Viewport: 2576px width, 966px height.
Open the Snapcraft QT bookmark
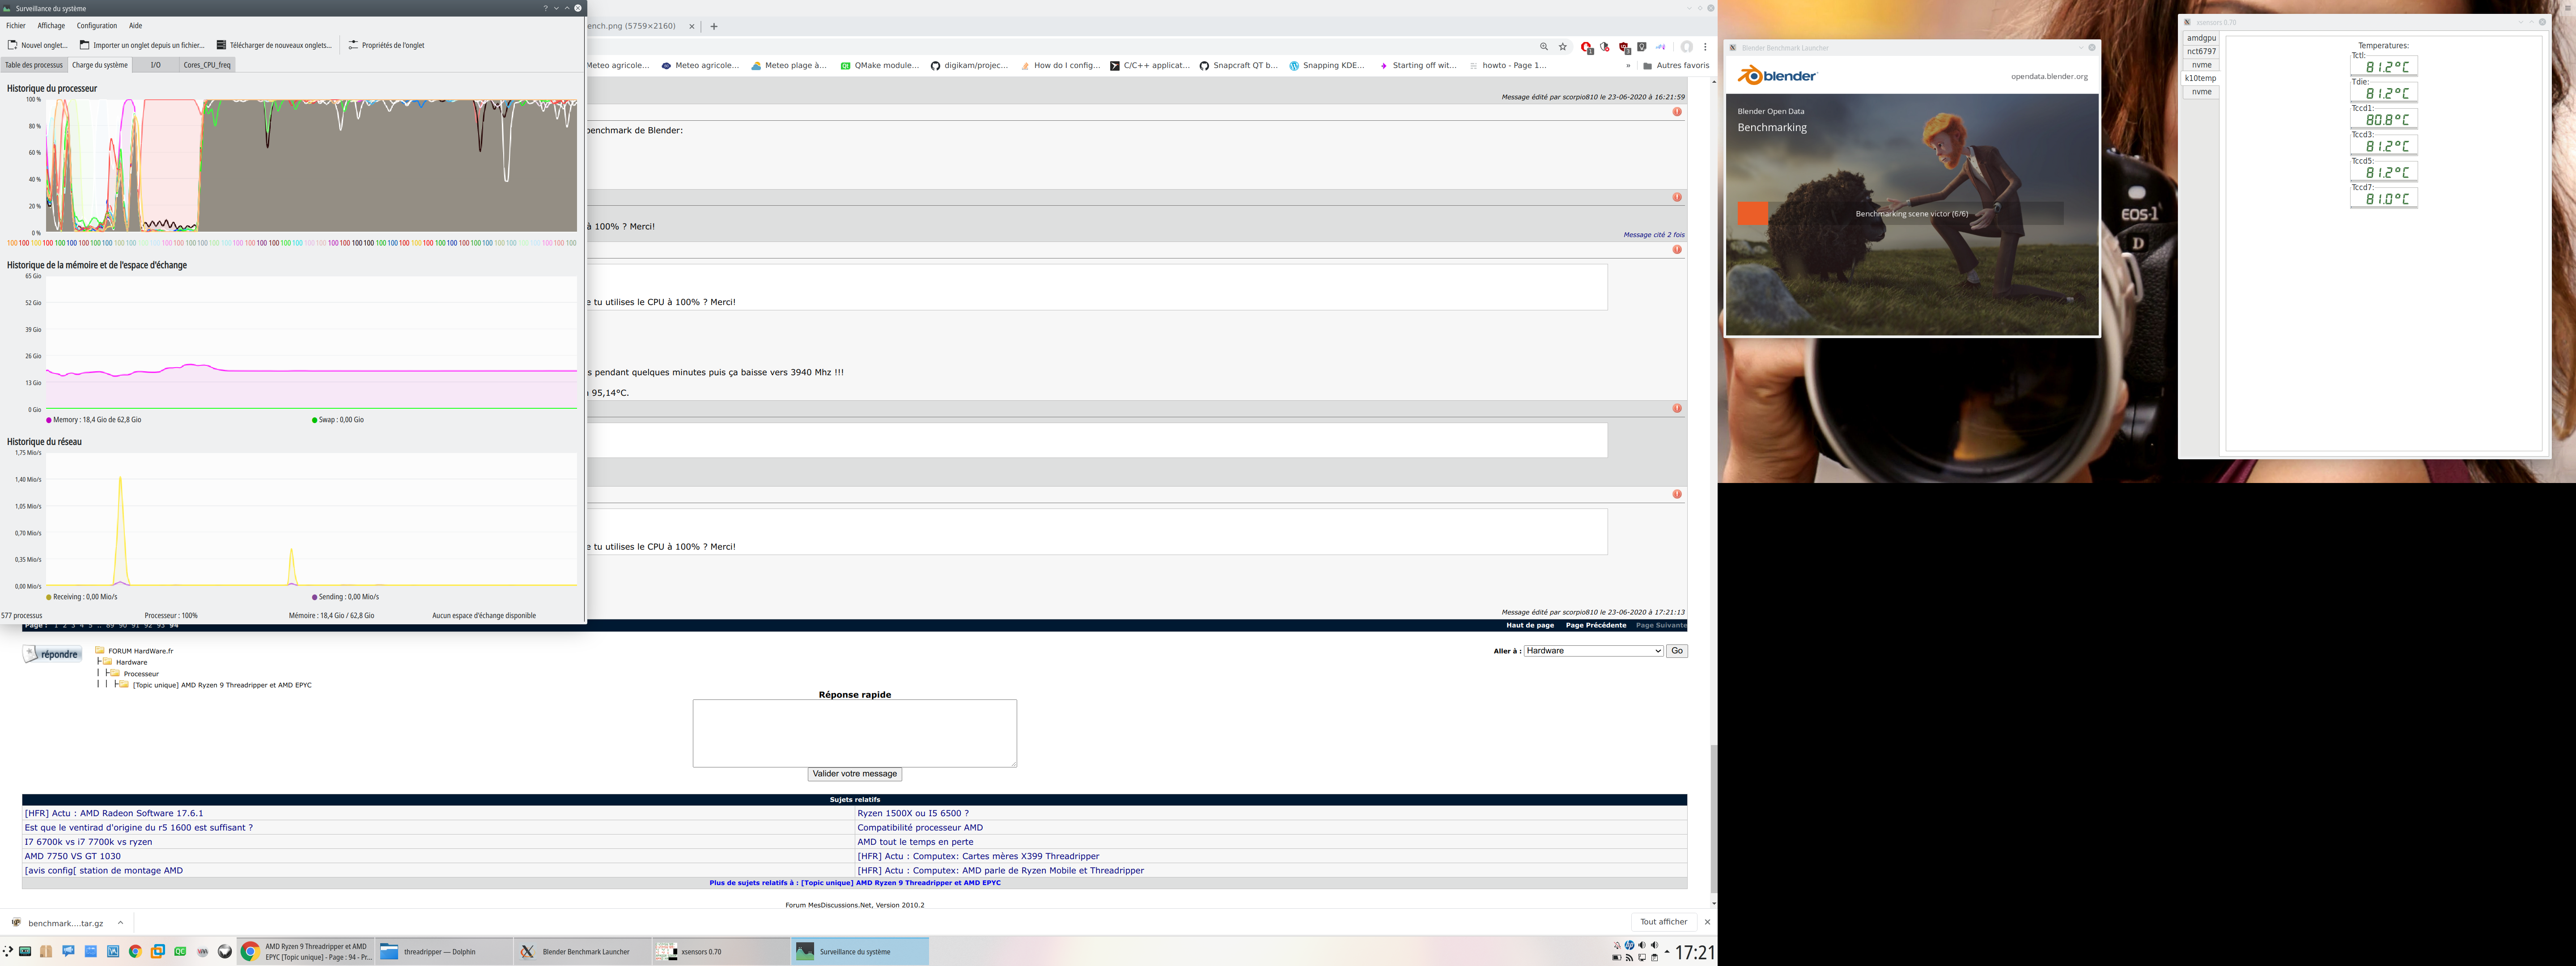point(1239,66)
